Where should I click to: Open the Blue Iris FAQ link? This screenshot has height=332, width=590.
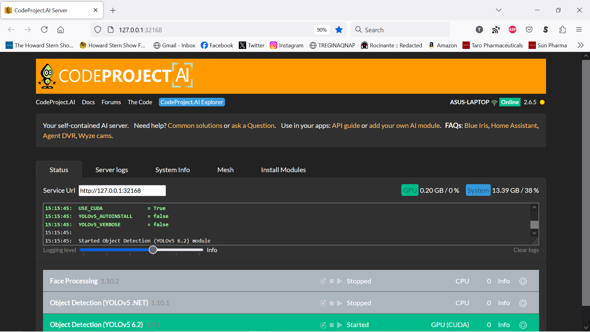pos(476,125)
